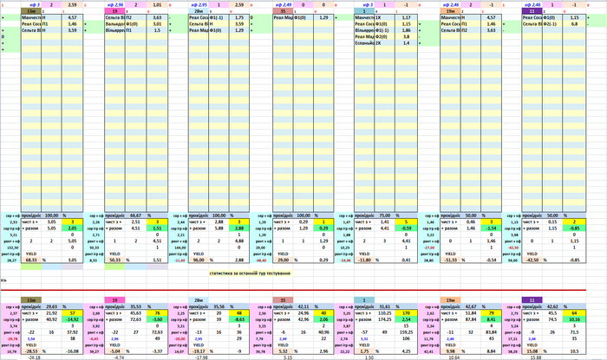This screenshot has width=607, height=360.
Task: Click the pass rate value 42,11
Action: (x=303, y=306)
